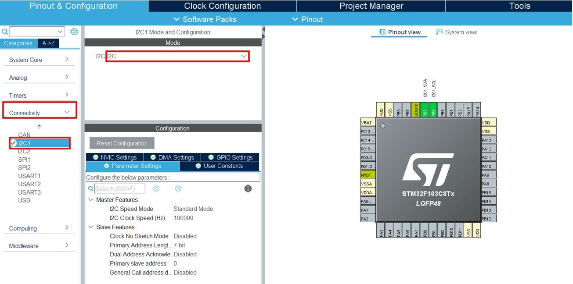Click the ST logo on the chip

[x=428, y=170]
